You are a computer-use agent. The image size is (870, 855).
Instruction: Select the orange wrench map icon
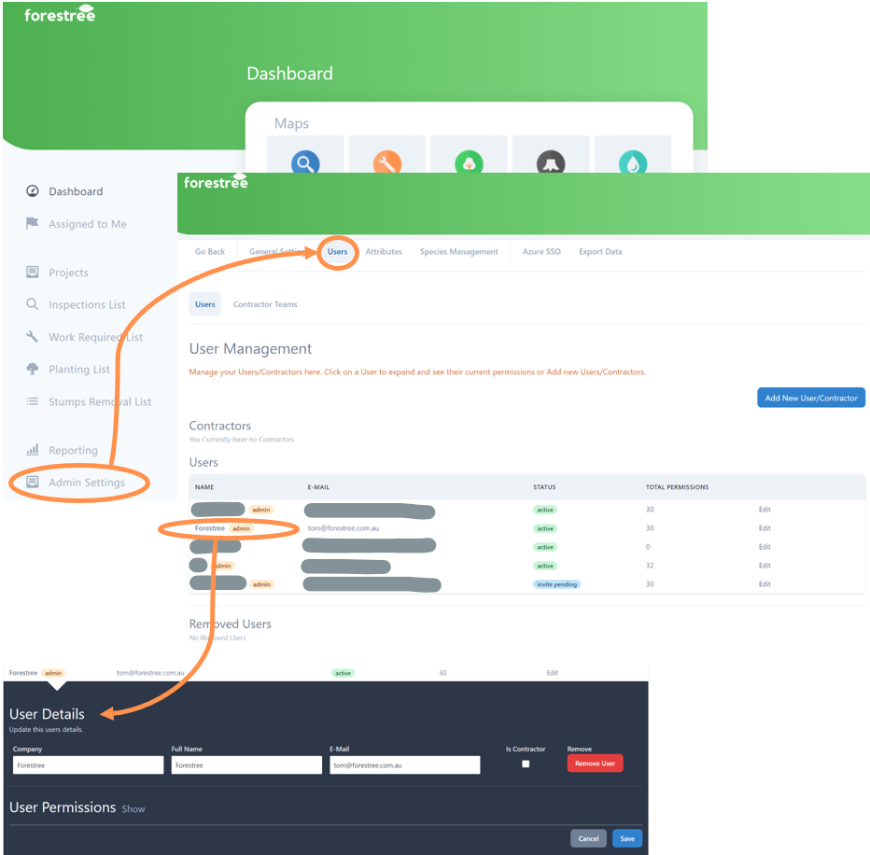386,161
